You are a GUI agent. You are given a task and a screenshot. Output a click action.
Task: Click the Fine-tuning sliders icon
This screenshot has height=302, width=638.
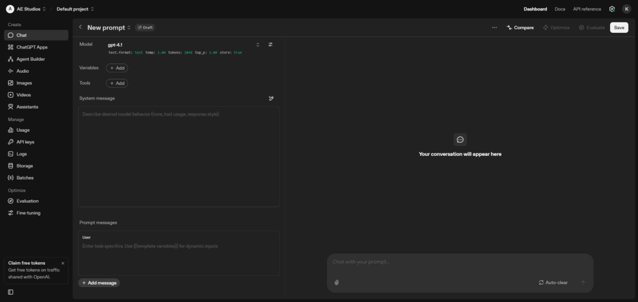(11, 213)
